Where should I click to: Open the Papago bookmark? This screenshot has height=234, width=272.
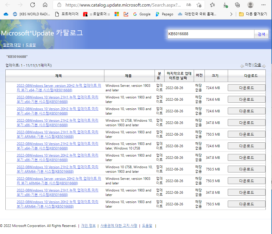click(165, 14)
